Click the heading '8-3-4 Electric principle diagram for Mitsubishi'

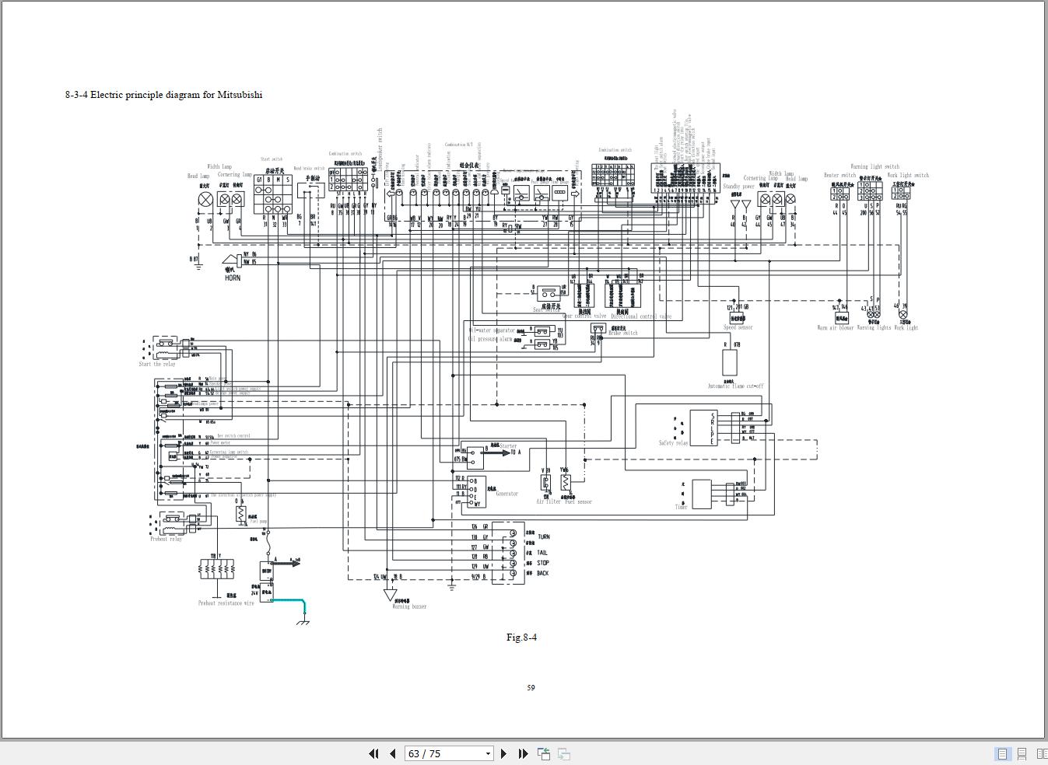pos(163,95)
